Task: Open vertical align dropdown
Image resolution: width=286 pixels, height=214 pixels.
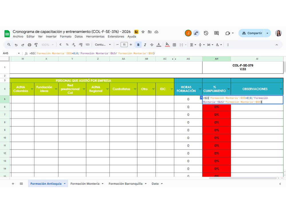Action: pos(202,45)
